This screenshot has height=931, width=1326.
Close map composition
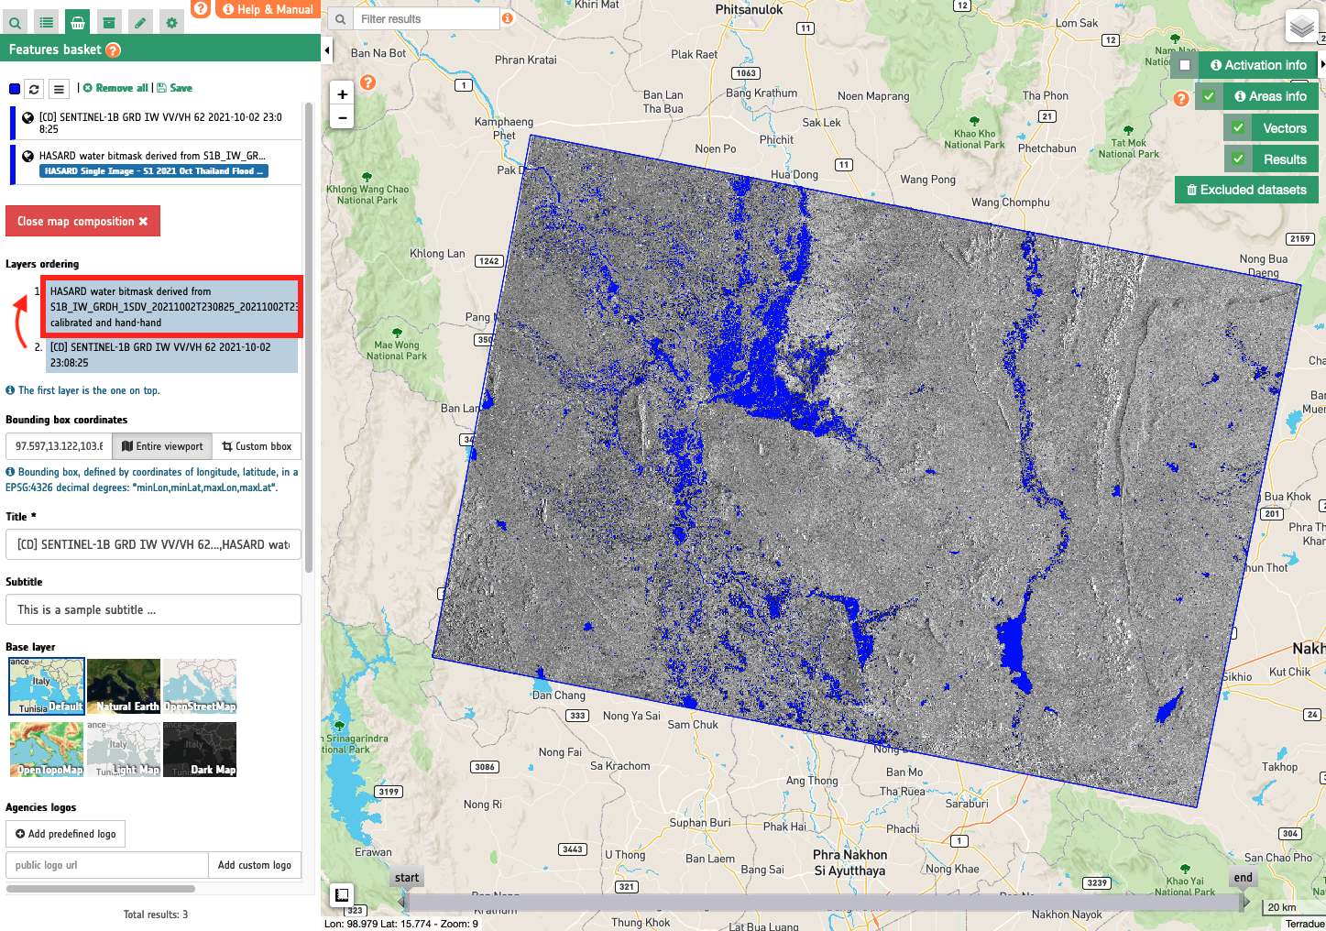point(82,221)
